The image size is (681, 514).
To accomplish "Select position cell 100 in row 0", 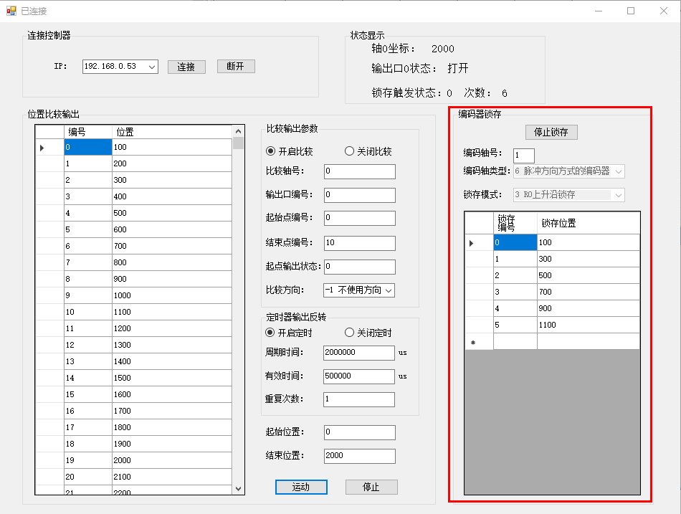I will 172,147.
